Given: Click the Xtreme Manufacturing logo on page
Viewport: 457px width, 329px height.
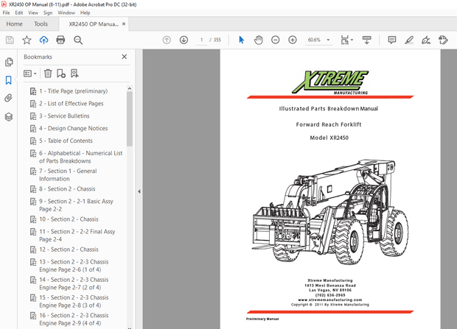Looking at the screenshot, I should click(330, 82).
